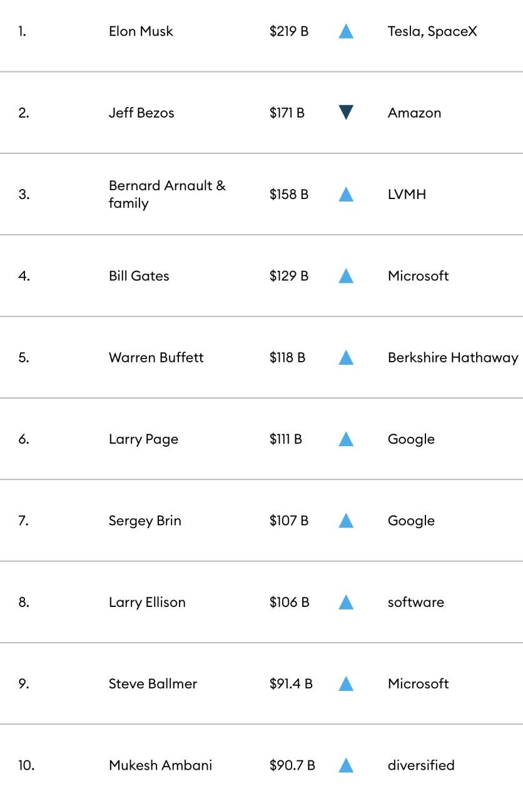Open Jeff Bezos's name link
Viewport: 523px width, 801px height.
[x=141, y=113]
